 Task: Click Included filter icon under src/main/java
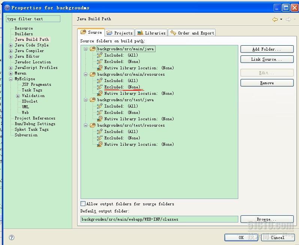point(100,55)
